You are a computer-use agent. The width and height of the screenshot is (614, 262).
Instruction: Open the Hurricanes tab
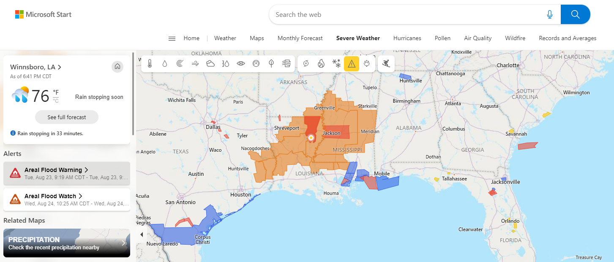click(x=407, y=38)
